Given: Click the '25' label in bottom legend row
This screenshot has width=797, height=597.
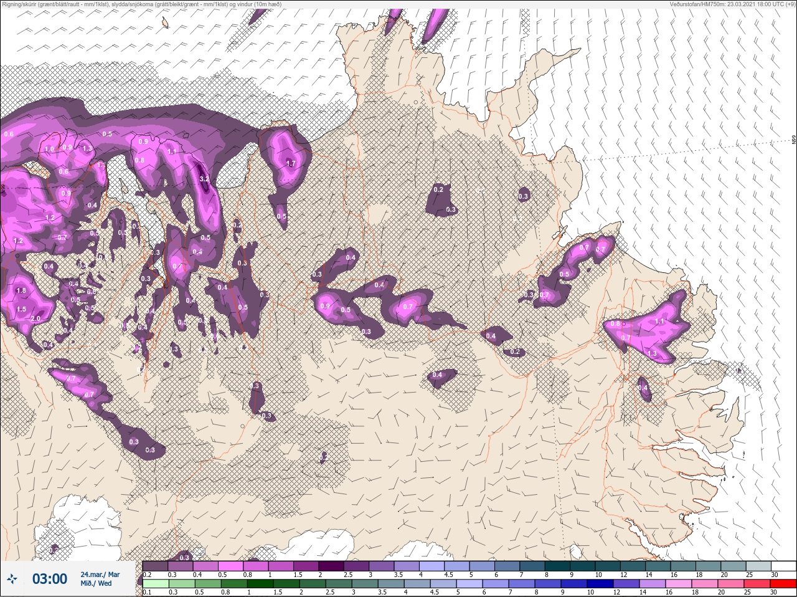Looking at the screenshot, I should [x=746, y=591].
